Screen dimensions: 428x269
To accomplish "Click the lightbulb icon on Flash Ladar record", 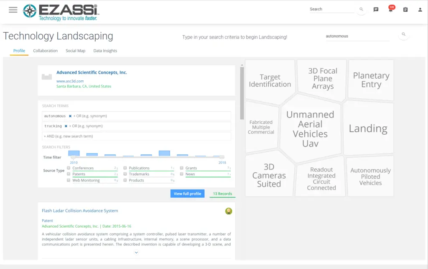I will 229,211.
